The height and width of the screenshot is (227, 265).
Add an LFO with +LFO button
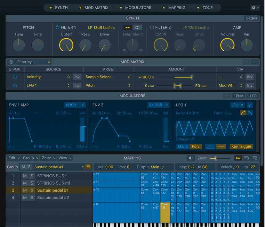click(252, 96)
